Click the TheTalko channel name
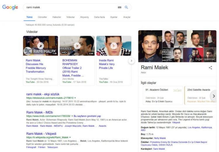The height and width of the screenshot is (152, 219). [103, 79]
